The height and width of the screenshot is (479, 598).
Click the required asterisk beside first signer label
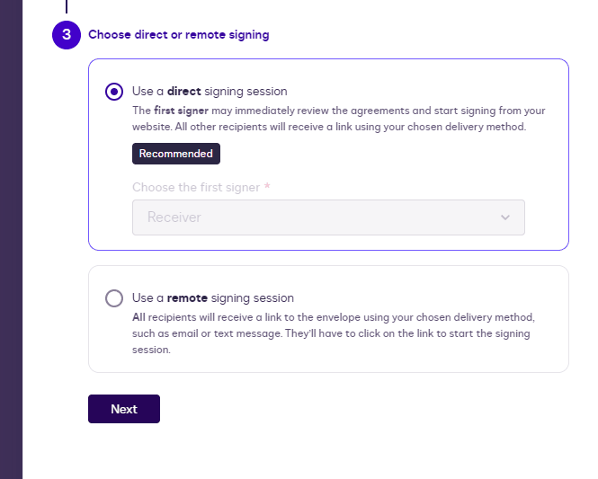[x=268, y=187]
